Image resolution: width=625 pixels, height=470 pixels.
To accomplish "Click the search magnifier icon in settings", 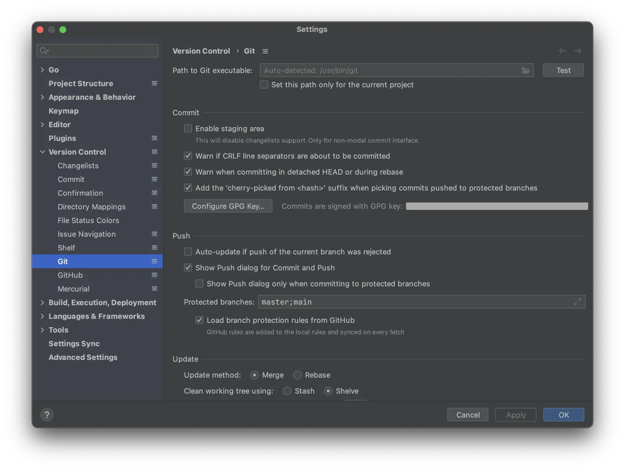I will click(44, 51).
